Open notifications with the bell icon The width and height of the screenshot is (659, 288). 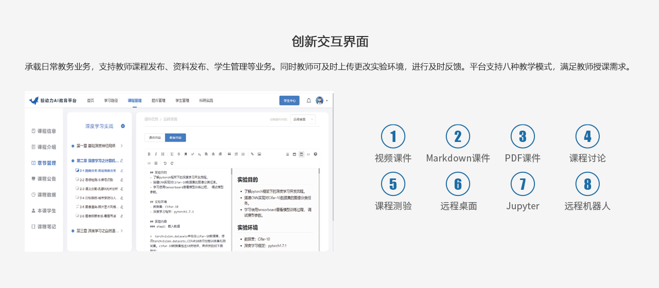(x=309, y=101)
